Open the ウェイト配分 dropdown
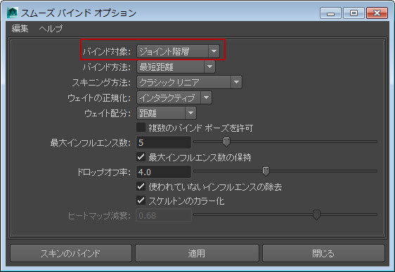This screenshot has width=395, height=272. pos(167,113)
